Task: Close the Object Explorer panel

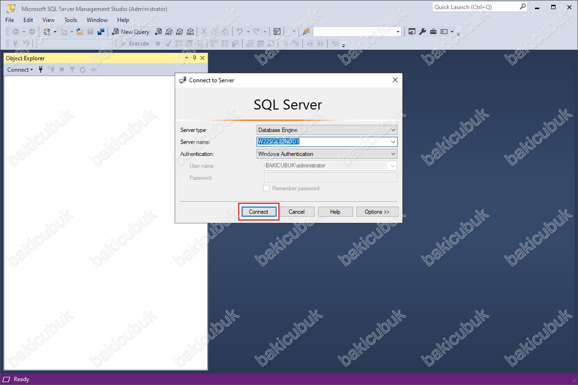Action: pyautogui.click(x=202, y=58)
